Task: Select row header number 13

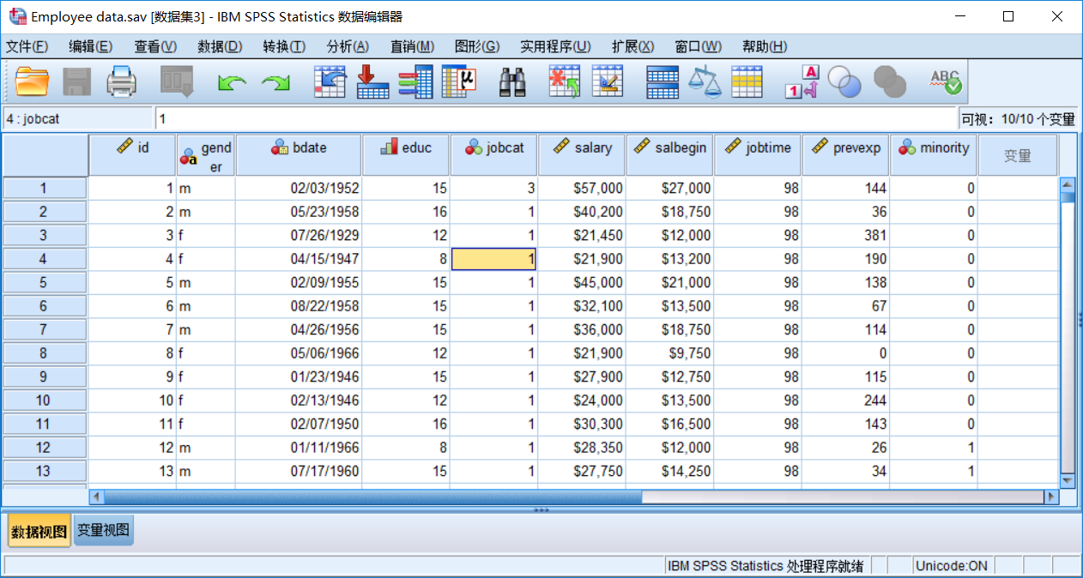Action: tap(45, 471)
